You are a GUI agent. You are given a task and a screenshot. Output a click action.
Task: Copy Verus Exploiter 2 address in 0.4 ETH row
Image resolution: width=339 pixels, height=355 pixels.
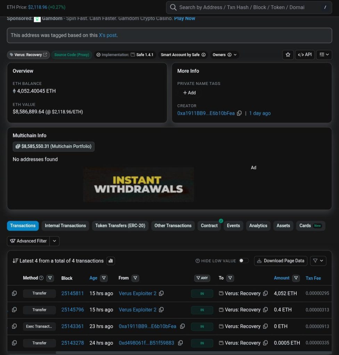pos(161,310)
